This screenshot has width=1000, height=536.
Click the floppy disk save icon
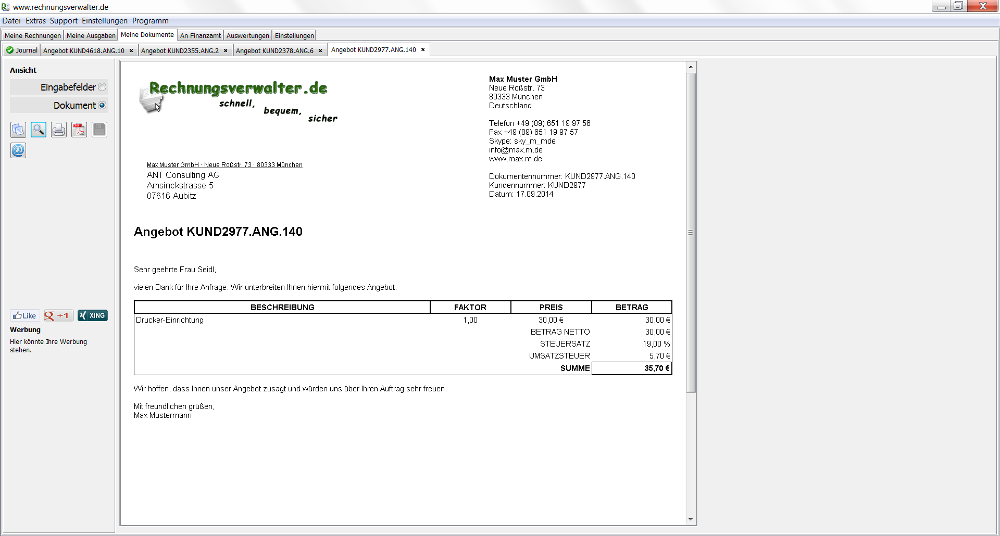99,130
